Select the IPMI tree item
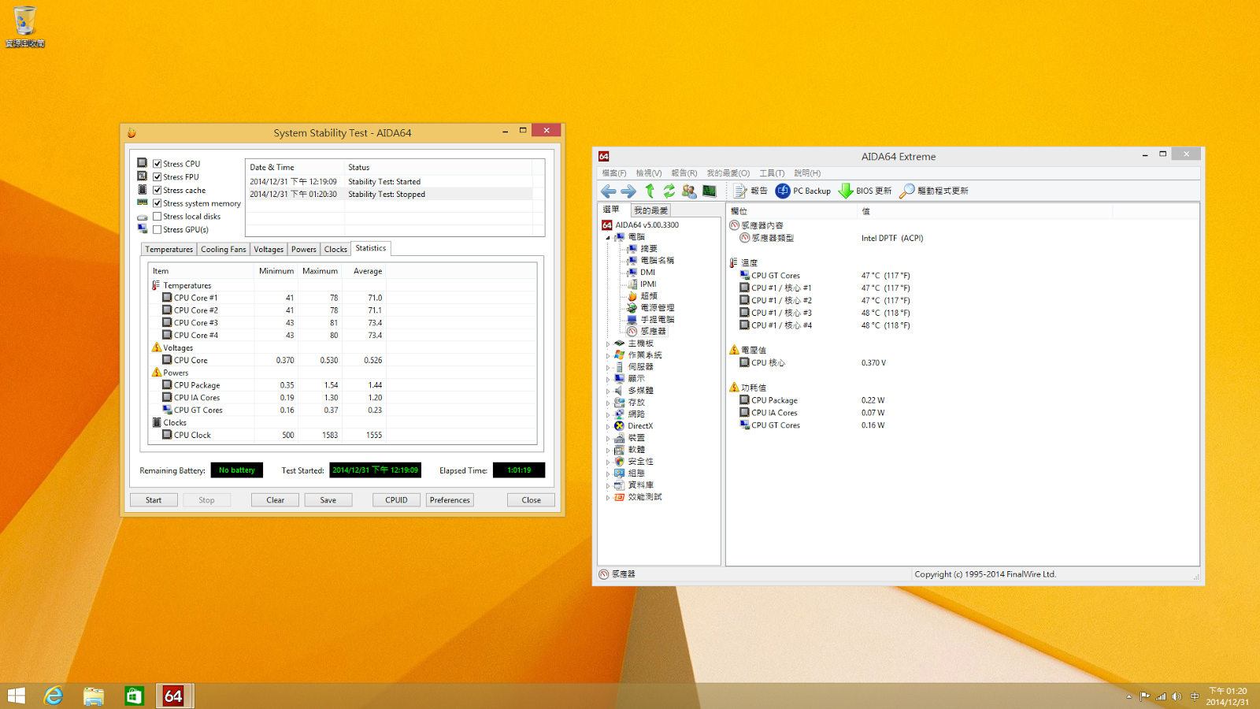1260x709 pixels. pos(648,284)
